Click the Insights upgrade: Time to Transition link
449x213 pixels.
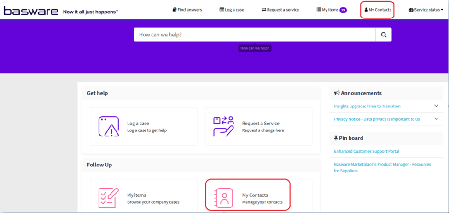pos(367,106)
